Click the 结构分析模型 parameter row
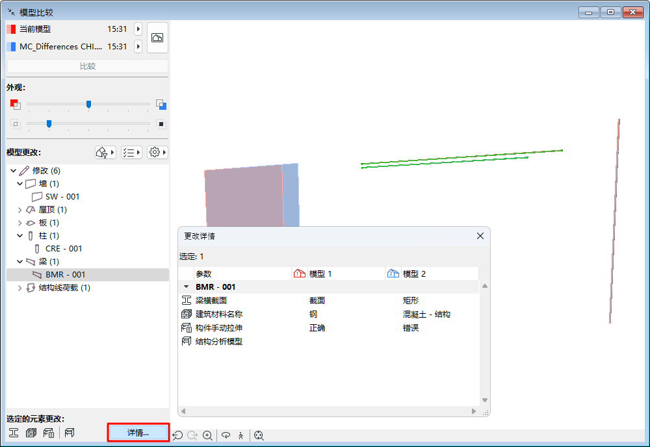 coord(329,341)
